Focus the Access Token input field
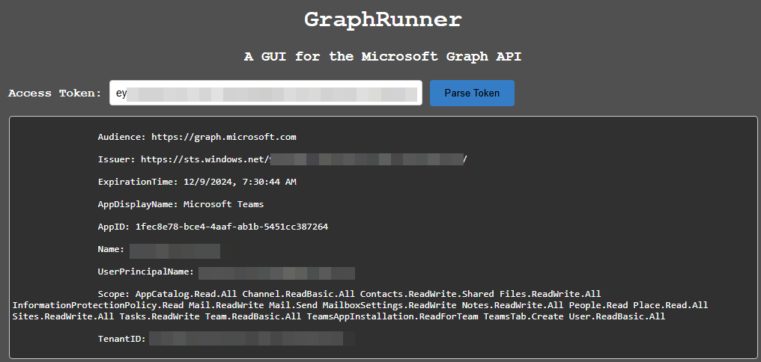Viewport: 761px width, 362px height. coord(265,93)
